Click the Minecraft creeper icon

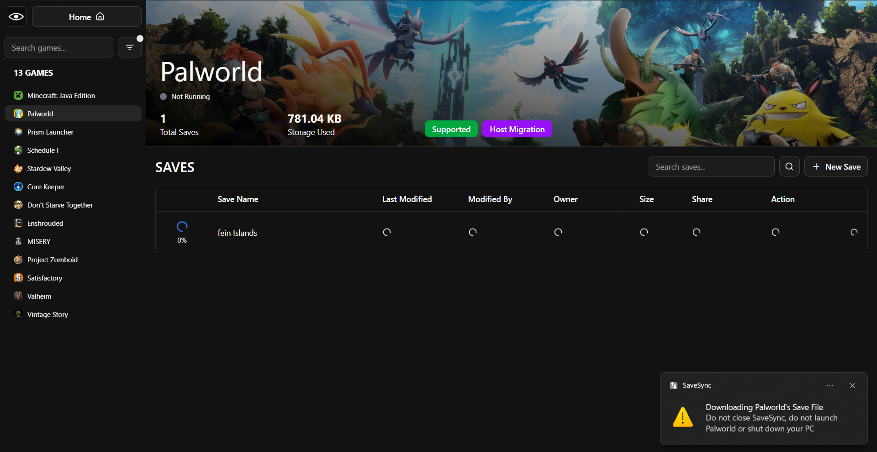pyautogui.click(x=18, y=95)
